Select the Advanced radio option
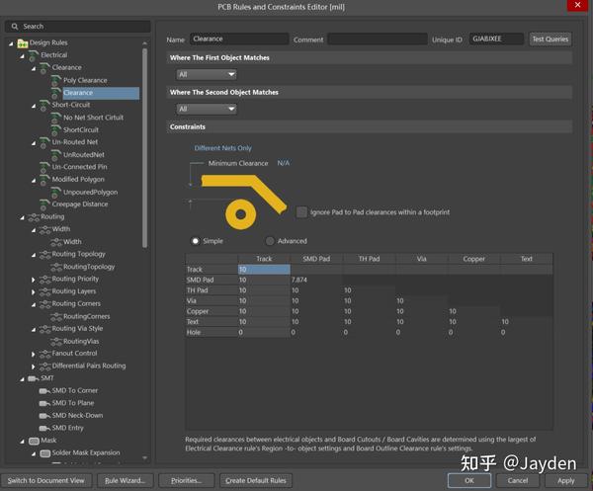593x491 pixels. click(270, 241)
